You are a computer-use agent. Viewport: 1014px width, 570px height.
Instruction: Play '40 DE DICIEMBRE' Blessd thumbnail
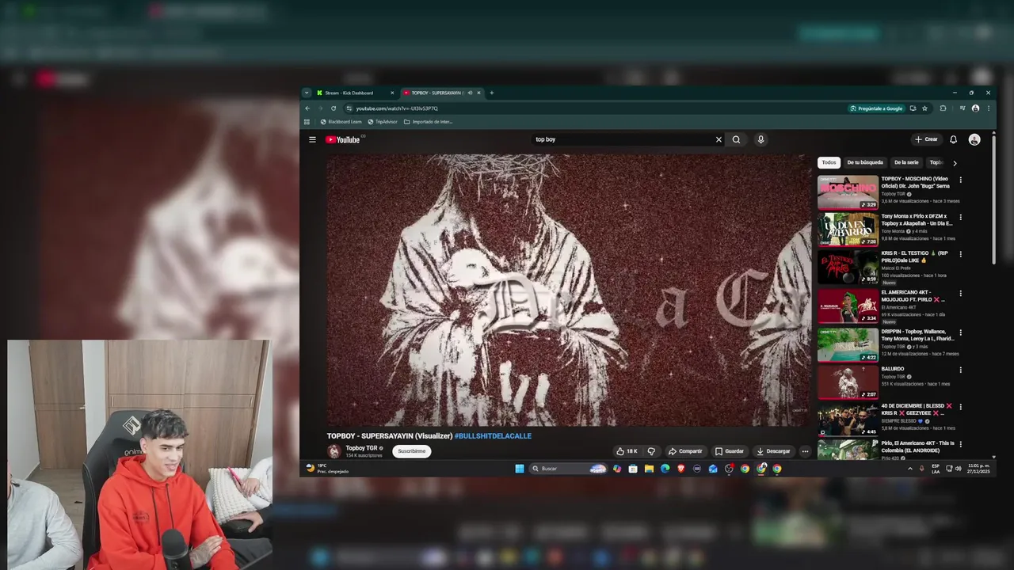click(848, 420)
